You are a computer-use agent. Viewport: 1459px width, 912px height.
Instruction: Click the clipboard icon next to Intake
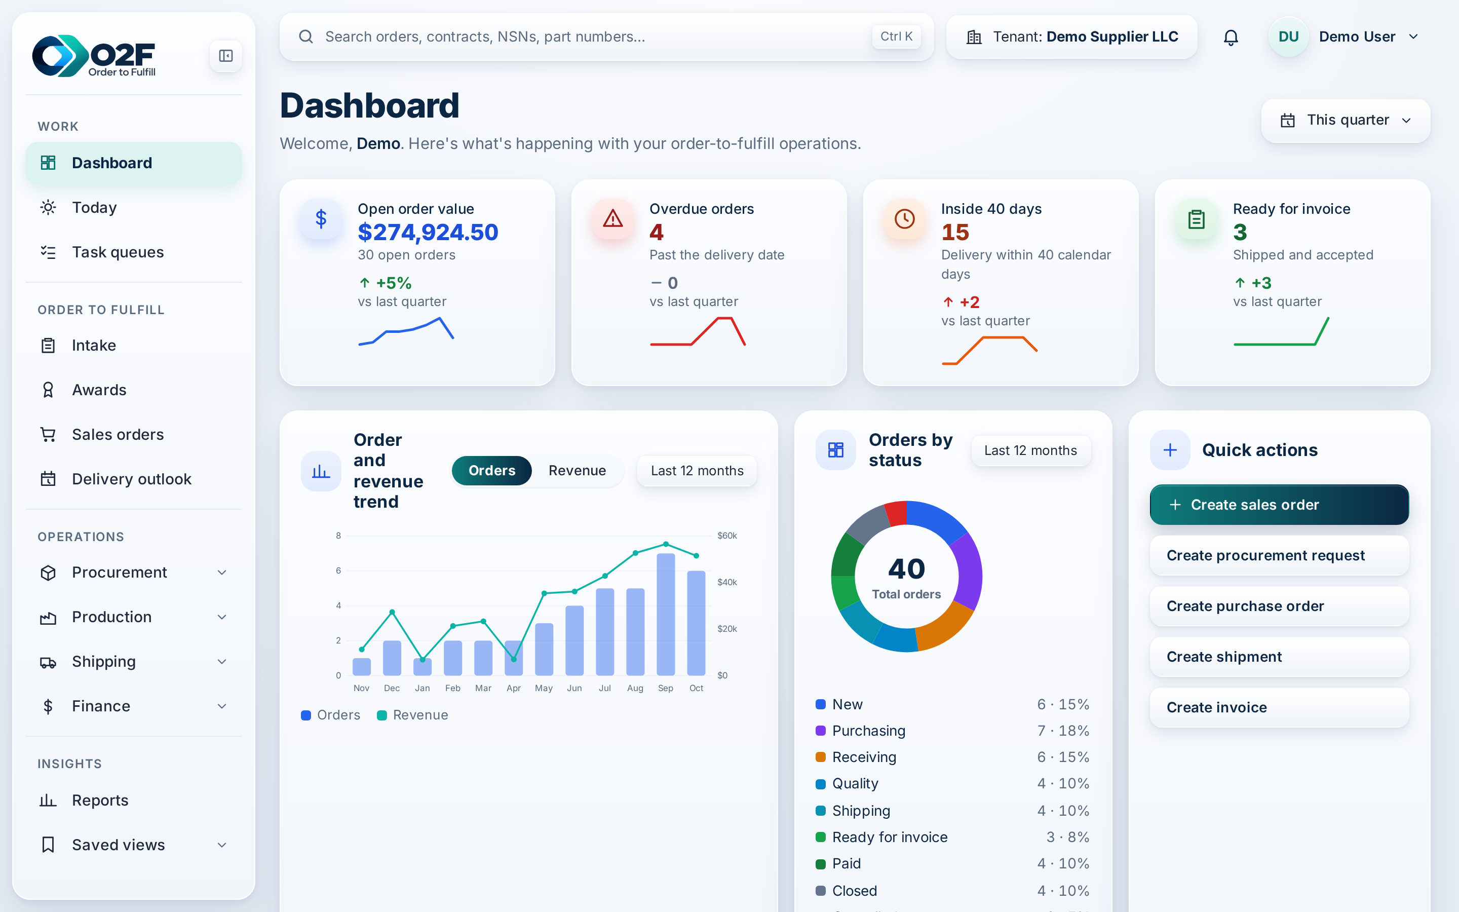pyautogui.click(x=48, y=346)
